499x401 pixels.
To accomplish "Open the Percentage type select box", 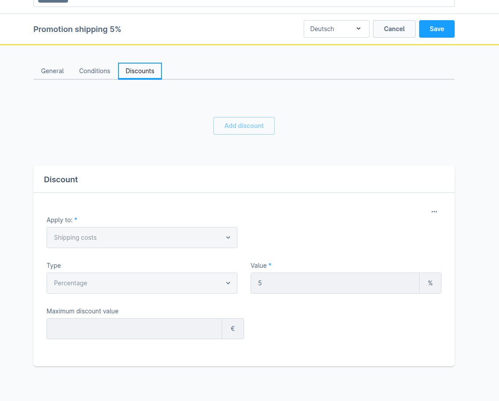I will pos(141,283).
